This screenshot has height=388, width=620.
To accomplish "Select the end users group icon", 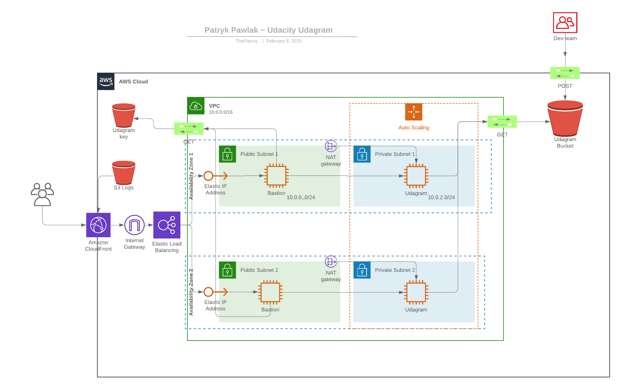I will pos(42,195).
